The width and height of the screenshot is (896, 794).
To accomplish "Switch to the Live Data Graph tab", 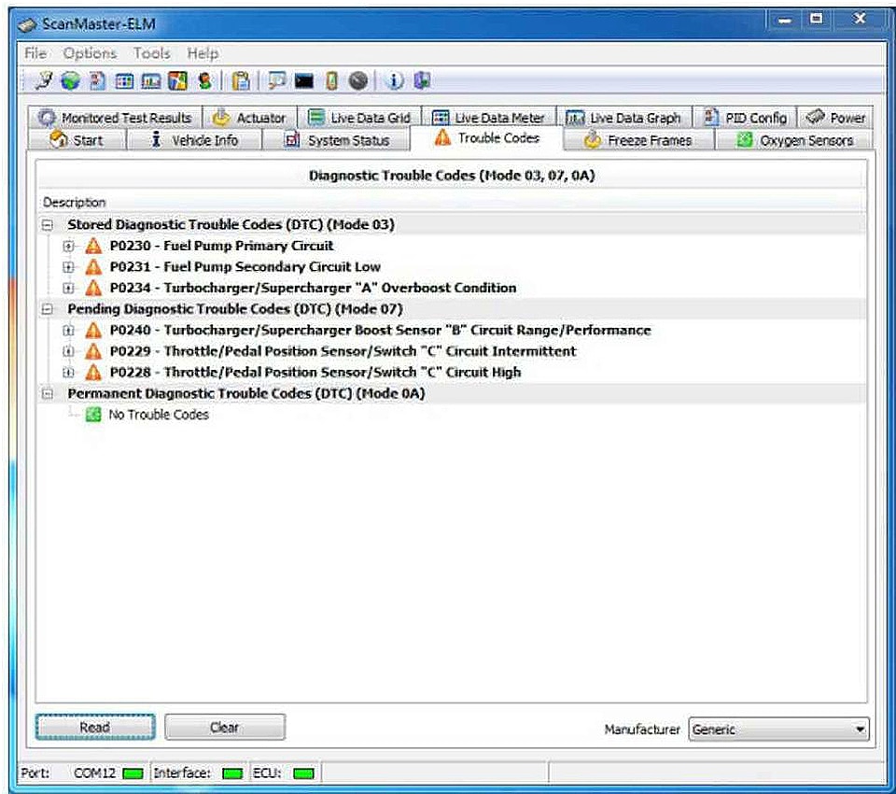I will 624,118.
